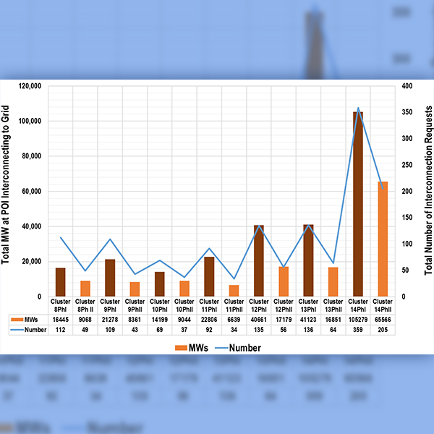The width and height of the screenshot is (434, 434).
Task: Select the Cluster 8PhI bar
Action: (61, 282)
